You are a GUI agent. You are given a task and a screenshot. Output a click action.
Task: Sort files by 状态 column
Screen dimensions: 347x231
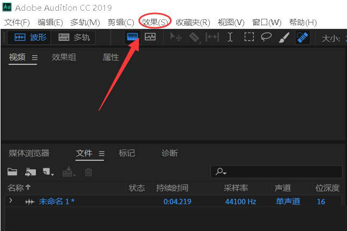point(137,188)
